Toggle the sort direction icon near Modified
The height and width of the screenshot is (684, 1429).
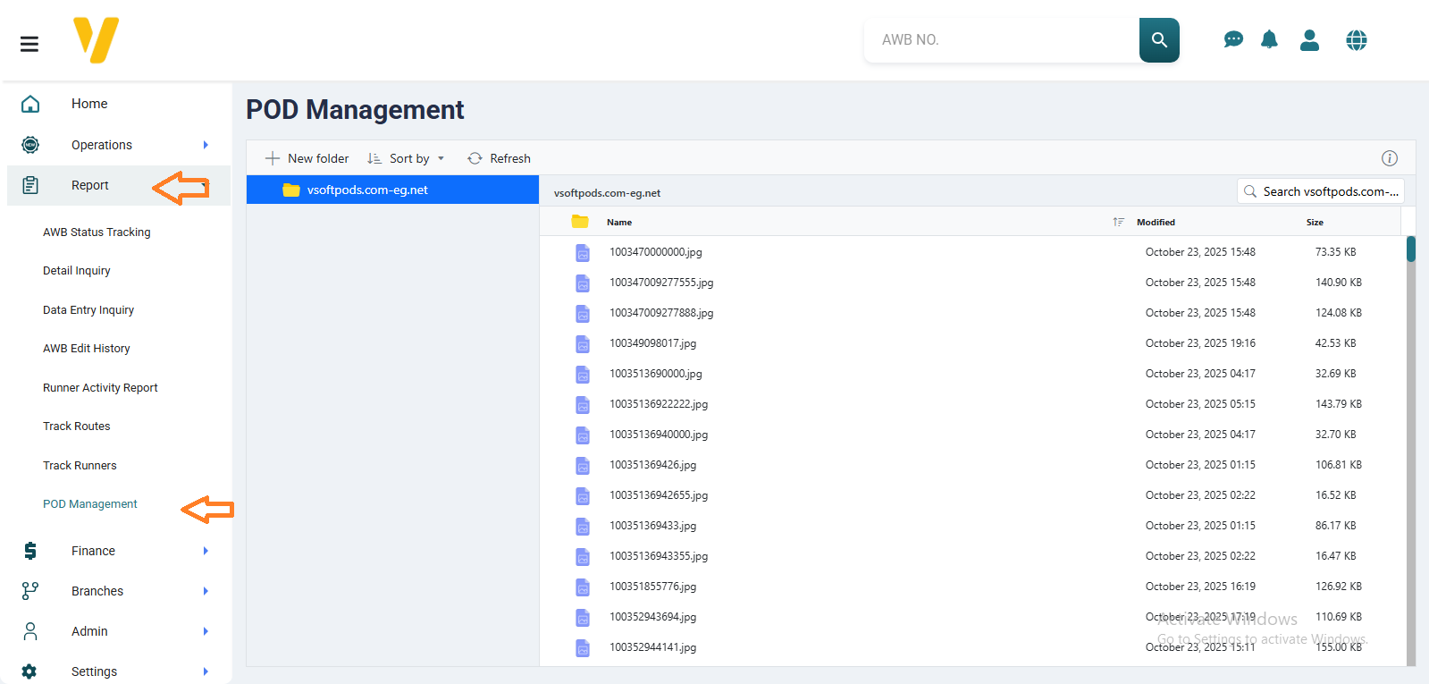coord(1118,222)
